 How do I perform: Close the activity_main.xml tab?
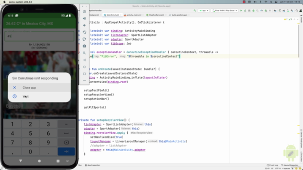(x=143, y=15)
